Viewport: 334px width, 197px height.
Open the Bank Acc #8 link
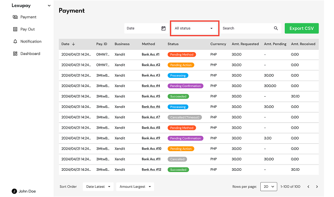151,127
